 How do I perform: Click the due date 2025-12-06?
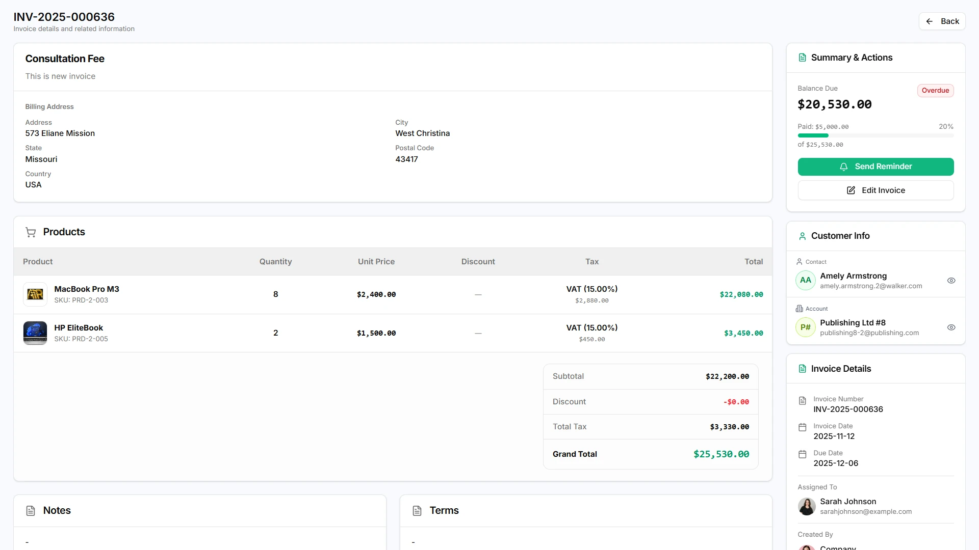tap(836, 463)
